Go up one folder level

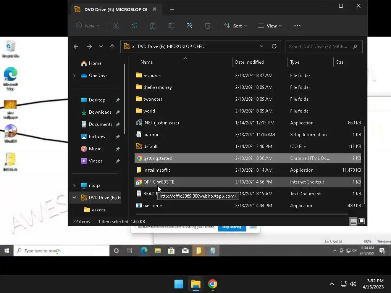pyautogui.click(x=112, y=46)
